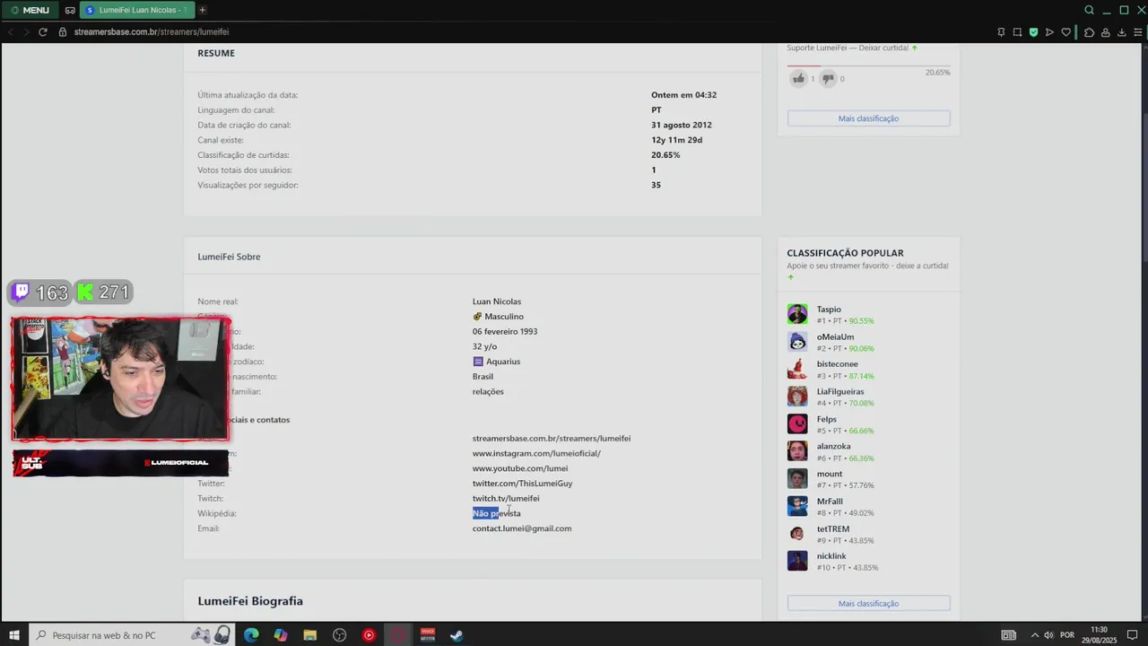Switch to Opera GX in taskbar
Image resolution: width=1148 pixels, height=646 pixels.
(x=398, y=635)
